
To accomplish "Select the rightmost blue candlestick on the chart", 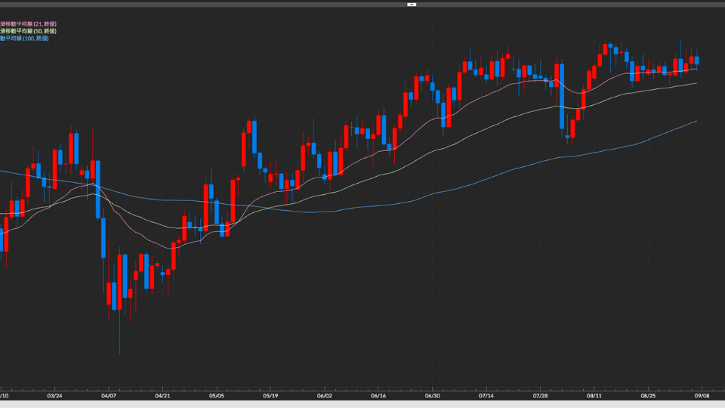I will pyautogui.click(x=697, y=60).
